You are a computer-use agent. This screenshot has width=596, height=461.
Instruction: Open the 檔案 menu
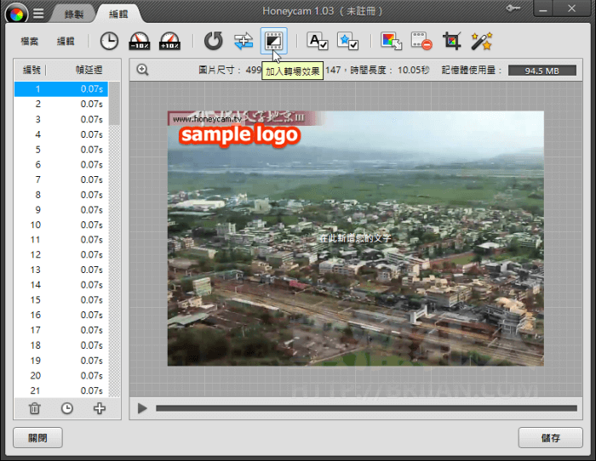click(x=31, y=41)
